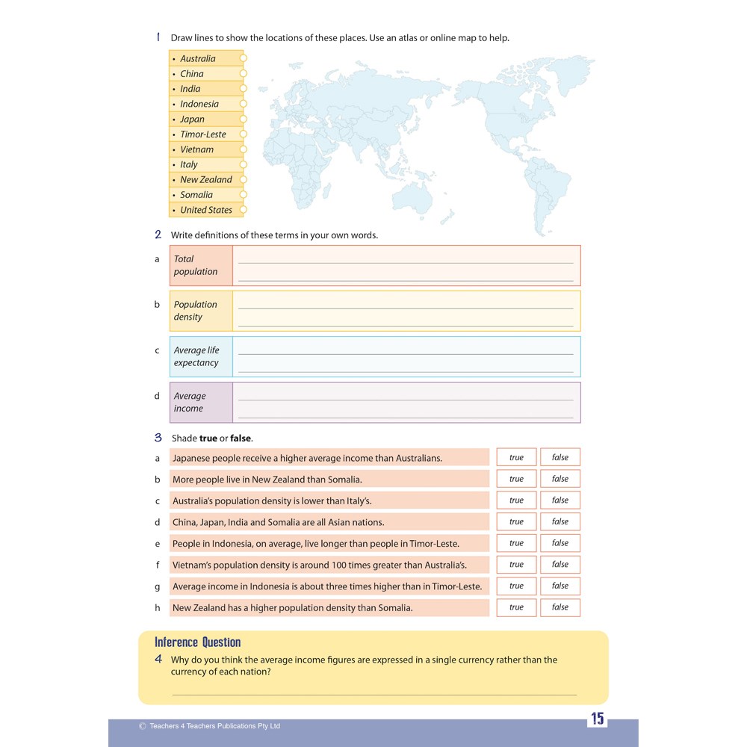Click the connector circle beside Timor-Leste
The height and width of the screenshot is (747, 747).
(243, 134)
